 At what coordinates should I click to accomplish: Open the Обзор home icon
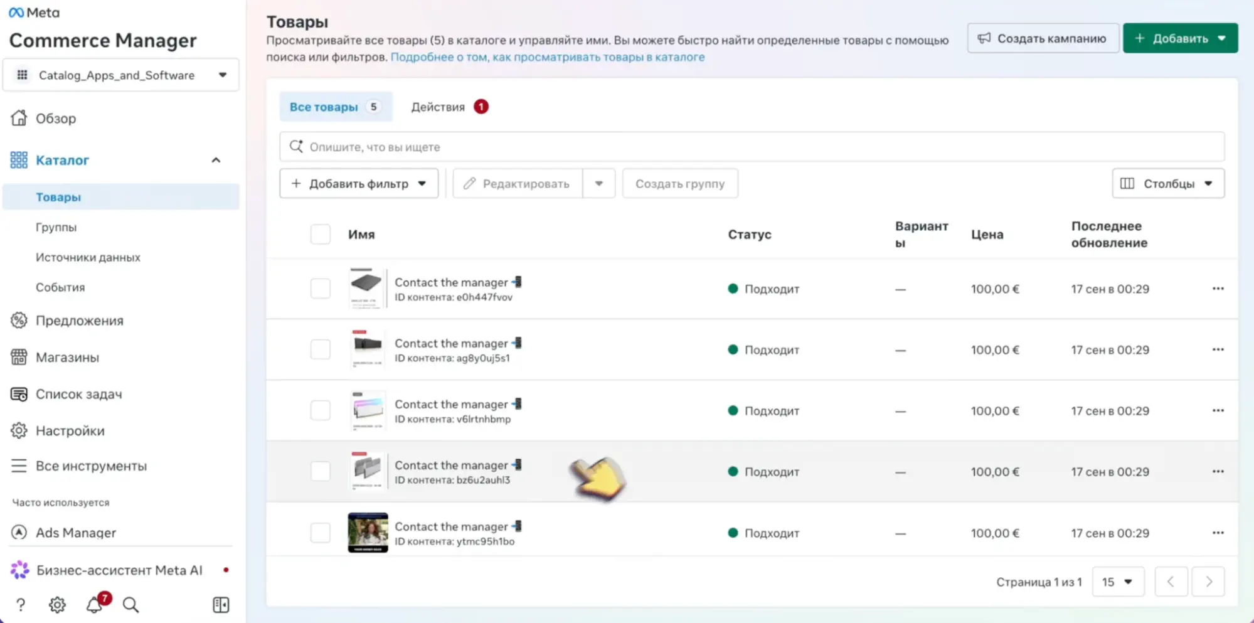19,118
